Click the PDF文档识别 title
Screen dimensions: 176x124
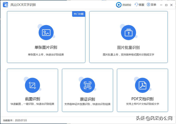(x=142, y=99)
